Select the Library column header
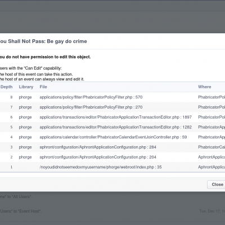 [26, 87]
